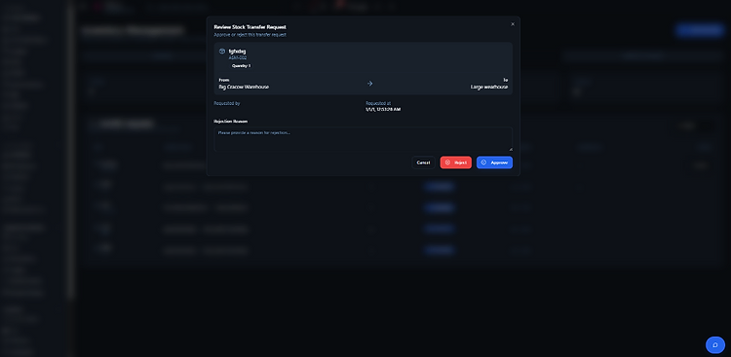Click the red Reject button
731x357 pixels.
pyautogui.click(x=455, y=162)
